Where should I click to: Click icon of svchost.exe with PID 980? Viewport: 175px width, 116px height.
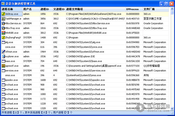(x=3, y=89)
